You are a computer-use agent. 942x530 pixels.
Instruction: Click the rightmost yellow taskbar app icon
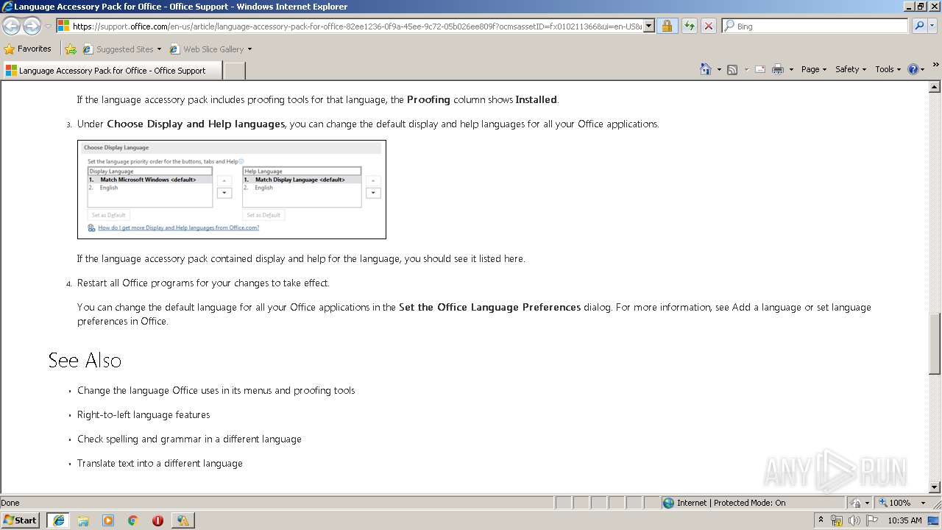tap(183, 520)
